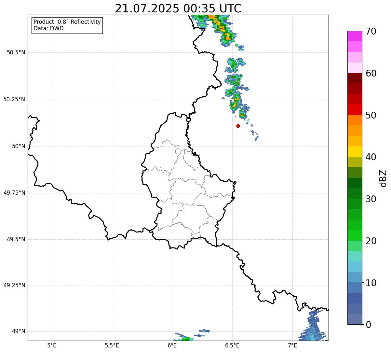
Task: Click the colorbar label 50
Action: click(x=371, y=115)
